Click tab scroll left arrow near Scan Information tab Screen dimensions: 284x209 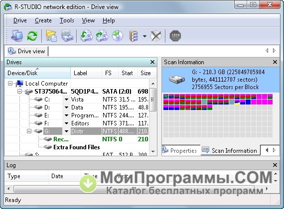pos(267,150)
